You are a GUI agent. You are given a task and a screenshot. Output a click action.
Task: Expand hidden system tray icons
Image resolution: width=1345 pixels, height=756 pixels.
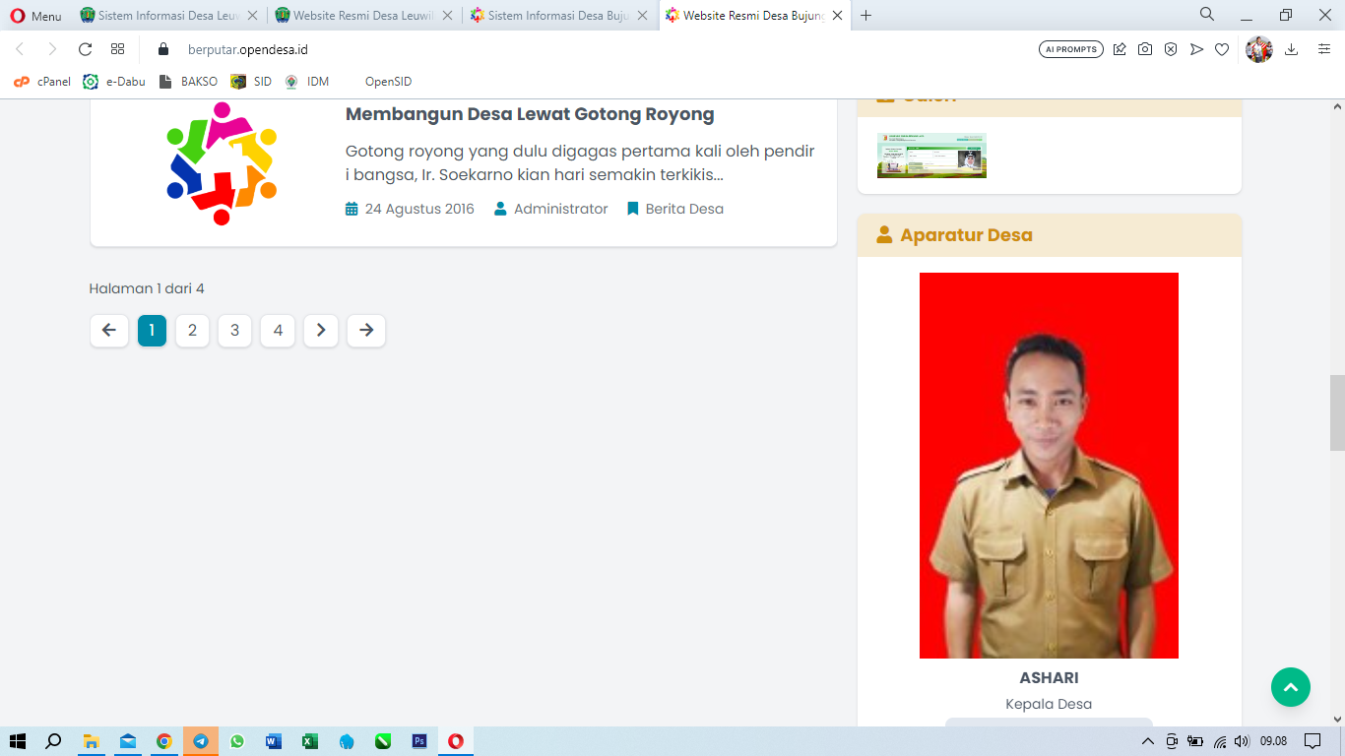coord(1147,741)
